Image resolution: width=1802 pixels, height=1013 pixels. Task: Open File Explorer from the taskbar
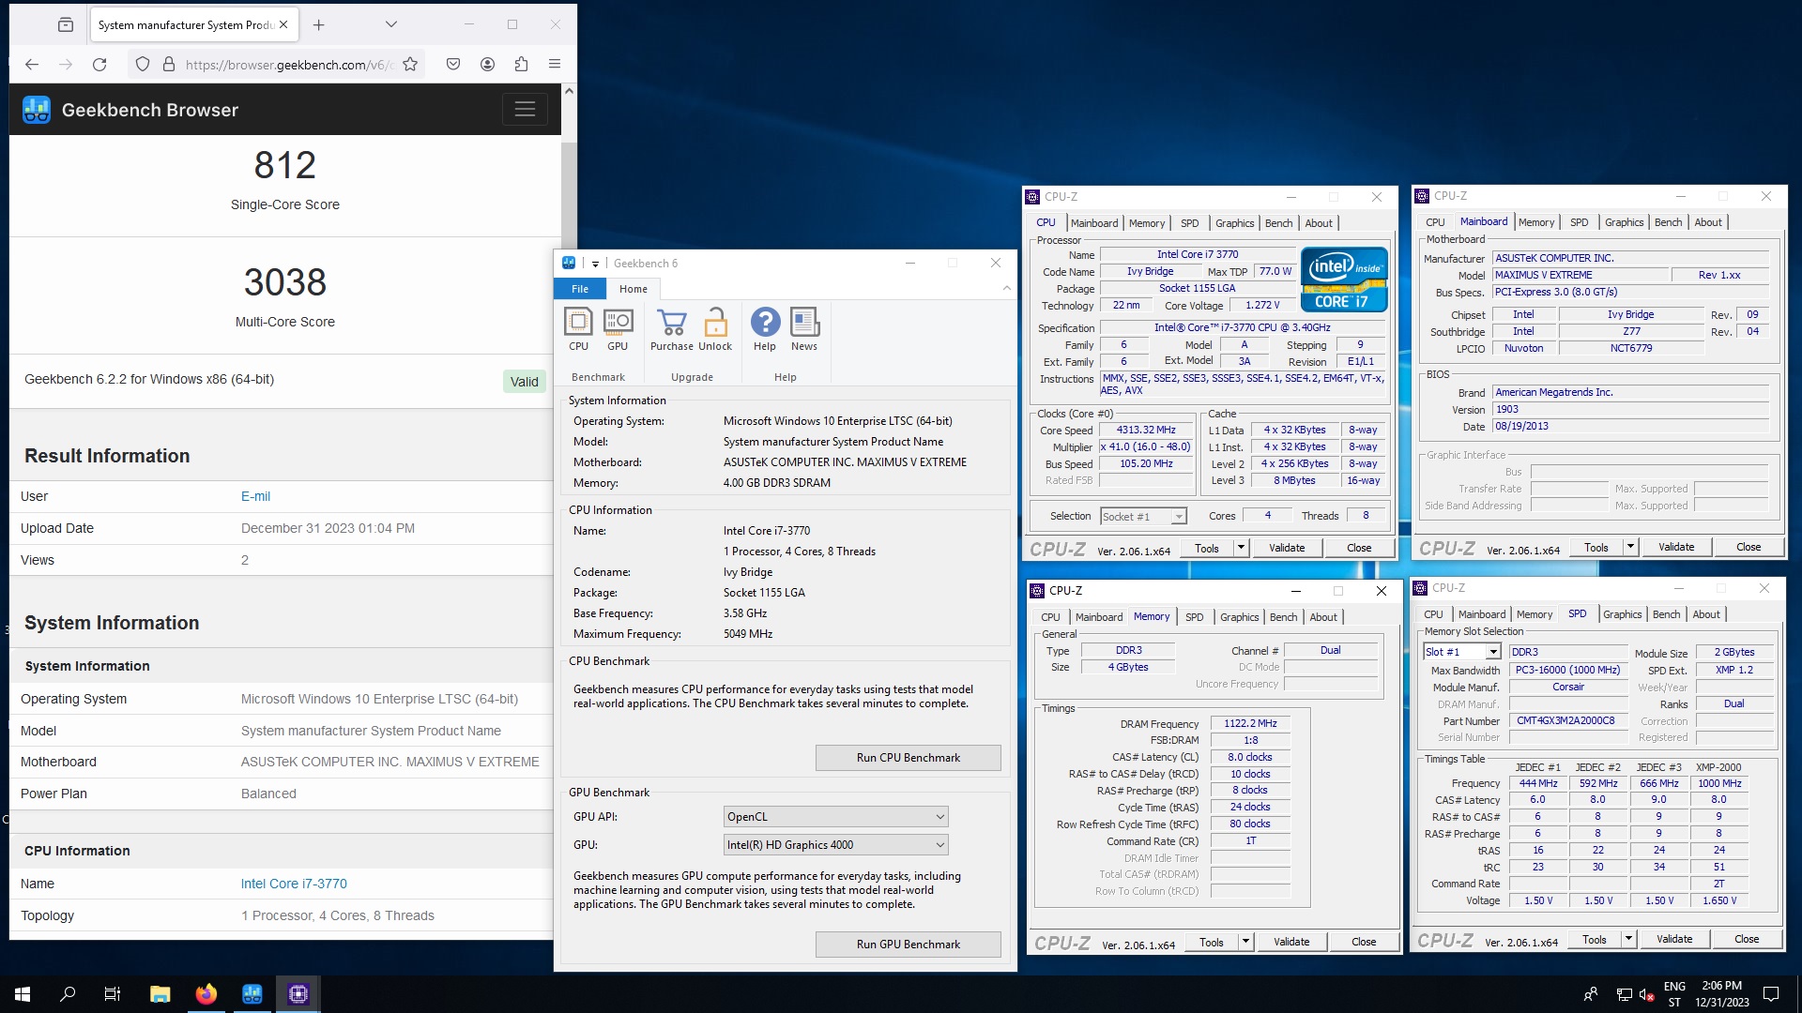coord(160,994)
